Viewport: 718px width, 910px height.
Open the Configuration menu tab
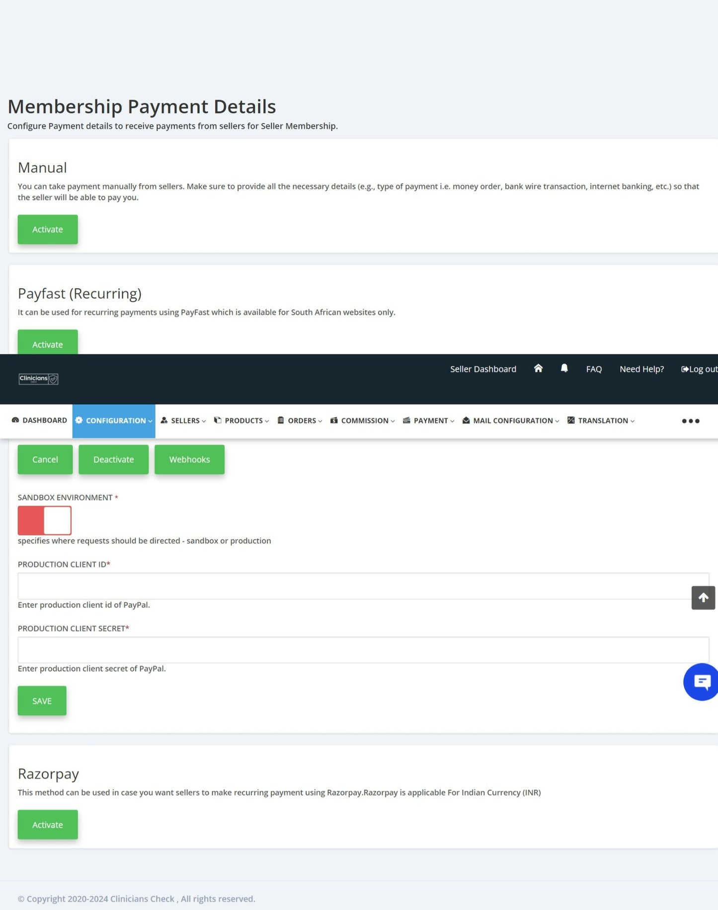tap(114, 421)
